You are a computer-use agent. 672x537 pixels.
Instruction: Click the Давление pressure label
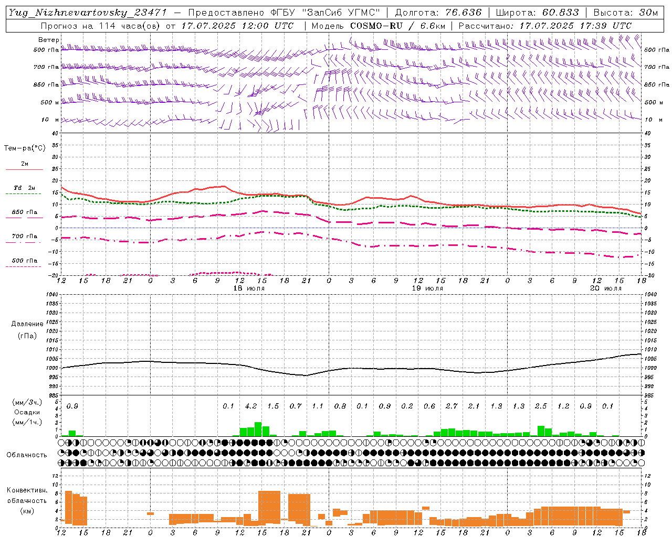click(27, 324)
